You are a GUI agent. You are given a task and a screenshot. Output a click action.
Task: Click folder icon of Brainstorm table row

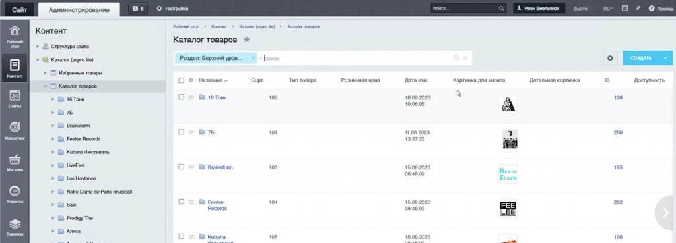(202, 167)
